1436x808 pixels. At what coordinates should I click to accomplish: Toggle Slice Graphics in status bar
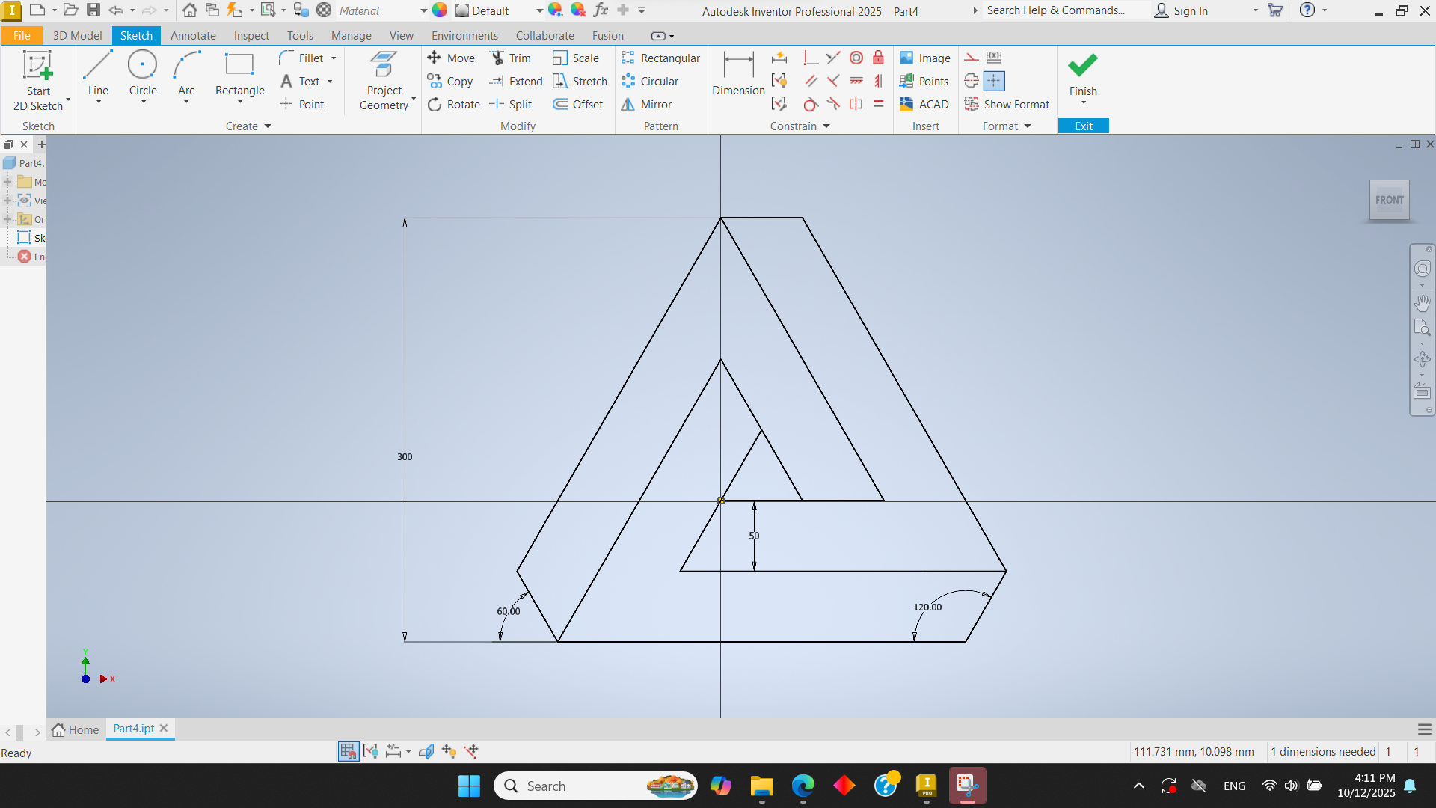point(426,751)
